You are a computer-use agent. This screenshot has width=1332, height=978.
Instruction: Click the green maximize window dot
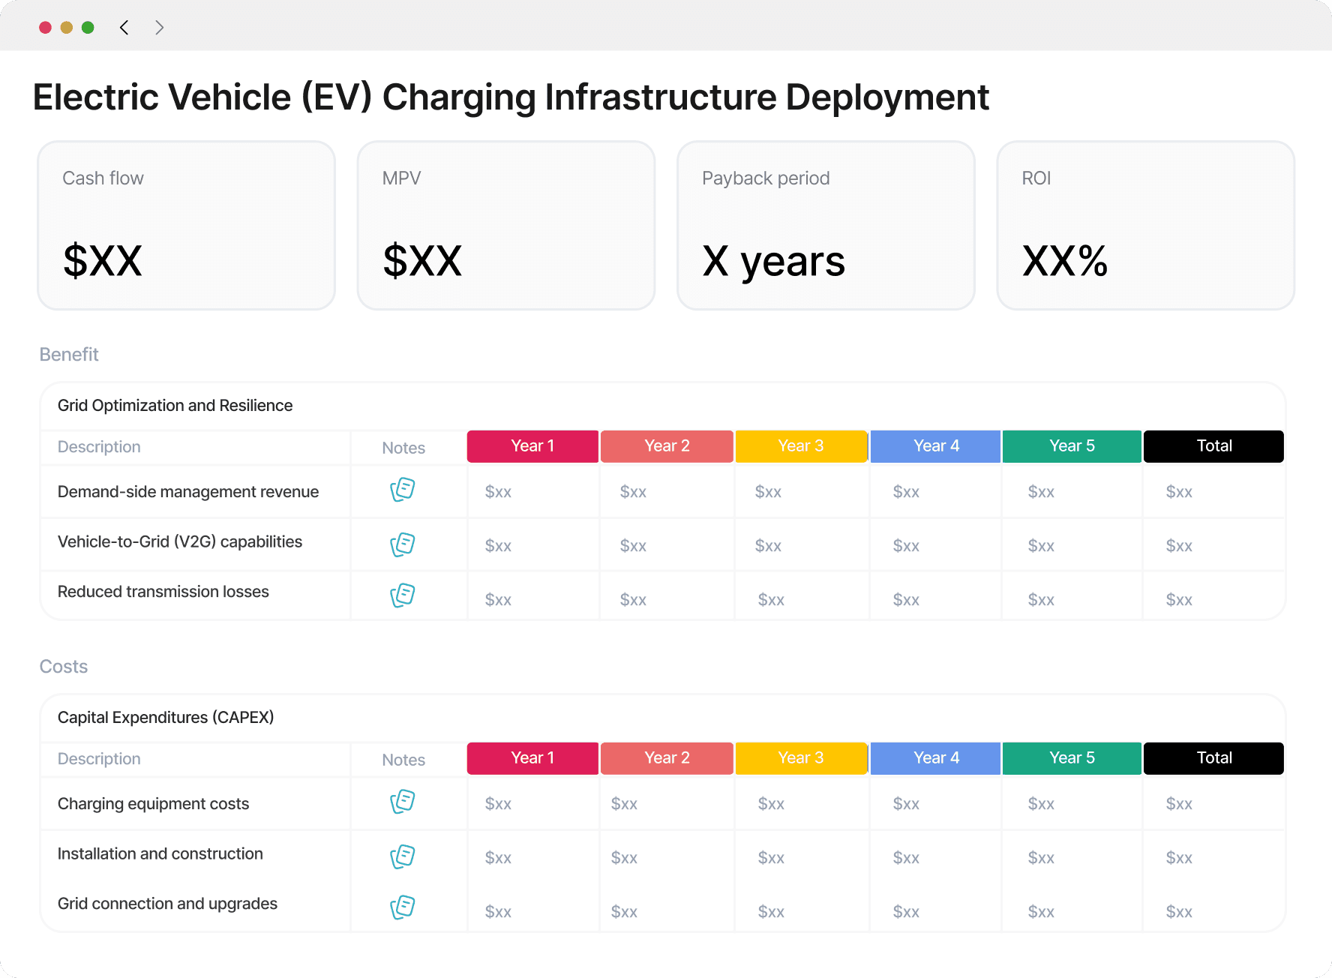point(88,28)
